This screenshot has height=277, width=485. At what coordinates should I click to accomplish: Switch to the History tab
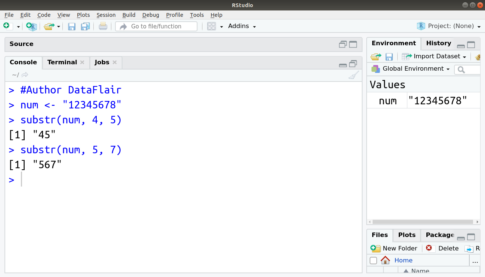[x=439, y=43]
